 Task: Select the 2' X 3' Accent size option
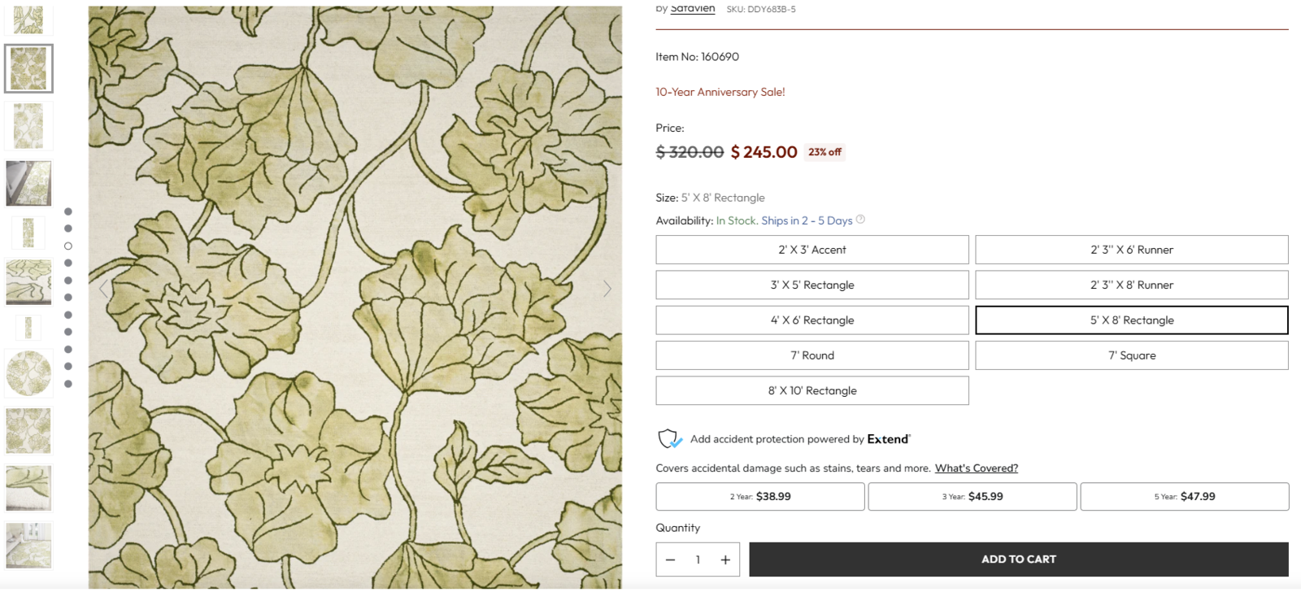pos(811,250)
